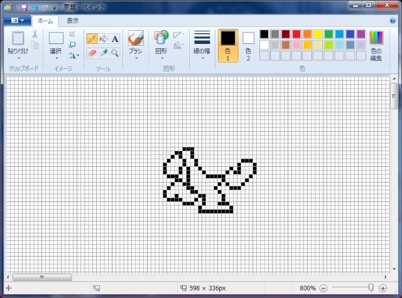Click the Save icon in quick access toolbar
This screenshot has height=298, width=402.
pos(24,8)
